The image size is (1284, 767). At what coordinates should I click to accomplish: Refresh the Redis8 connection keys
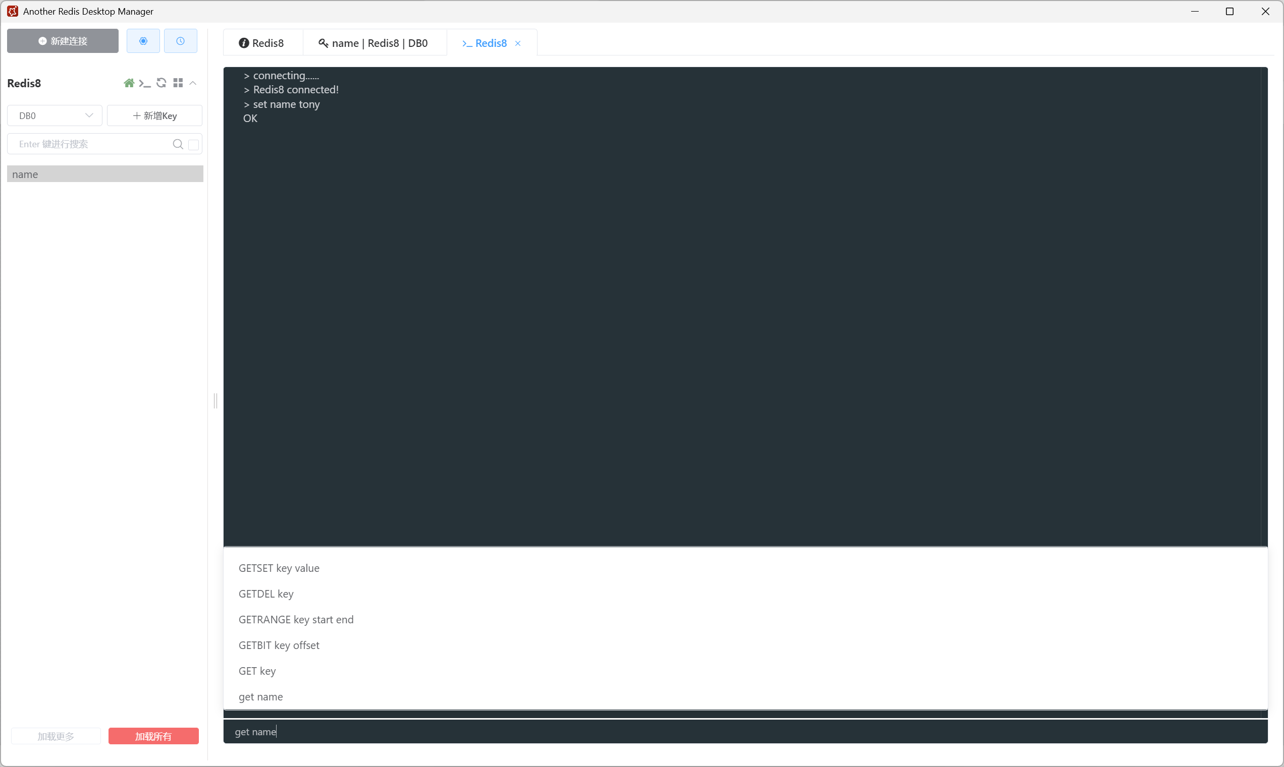click(162, 83)
